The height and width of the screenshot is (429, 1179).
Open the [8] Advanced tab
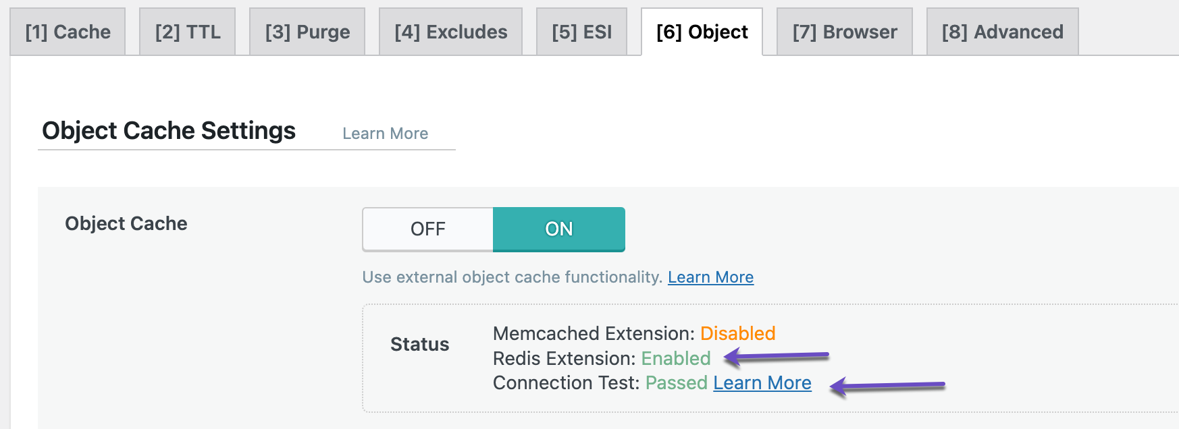pos(1002,32)
